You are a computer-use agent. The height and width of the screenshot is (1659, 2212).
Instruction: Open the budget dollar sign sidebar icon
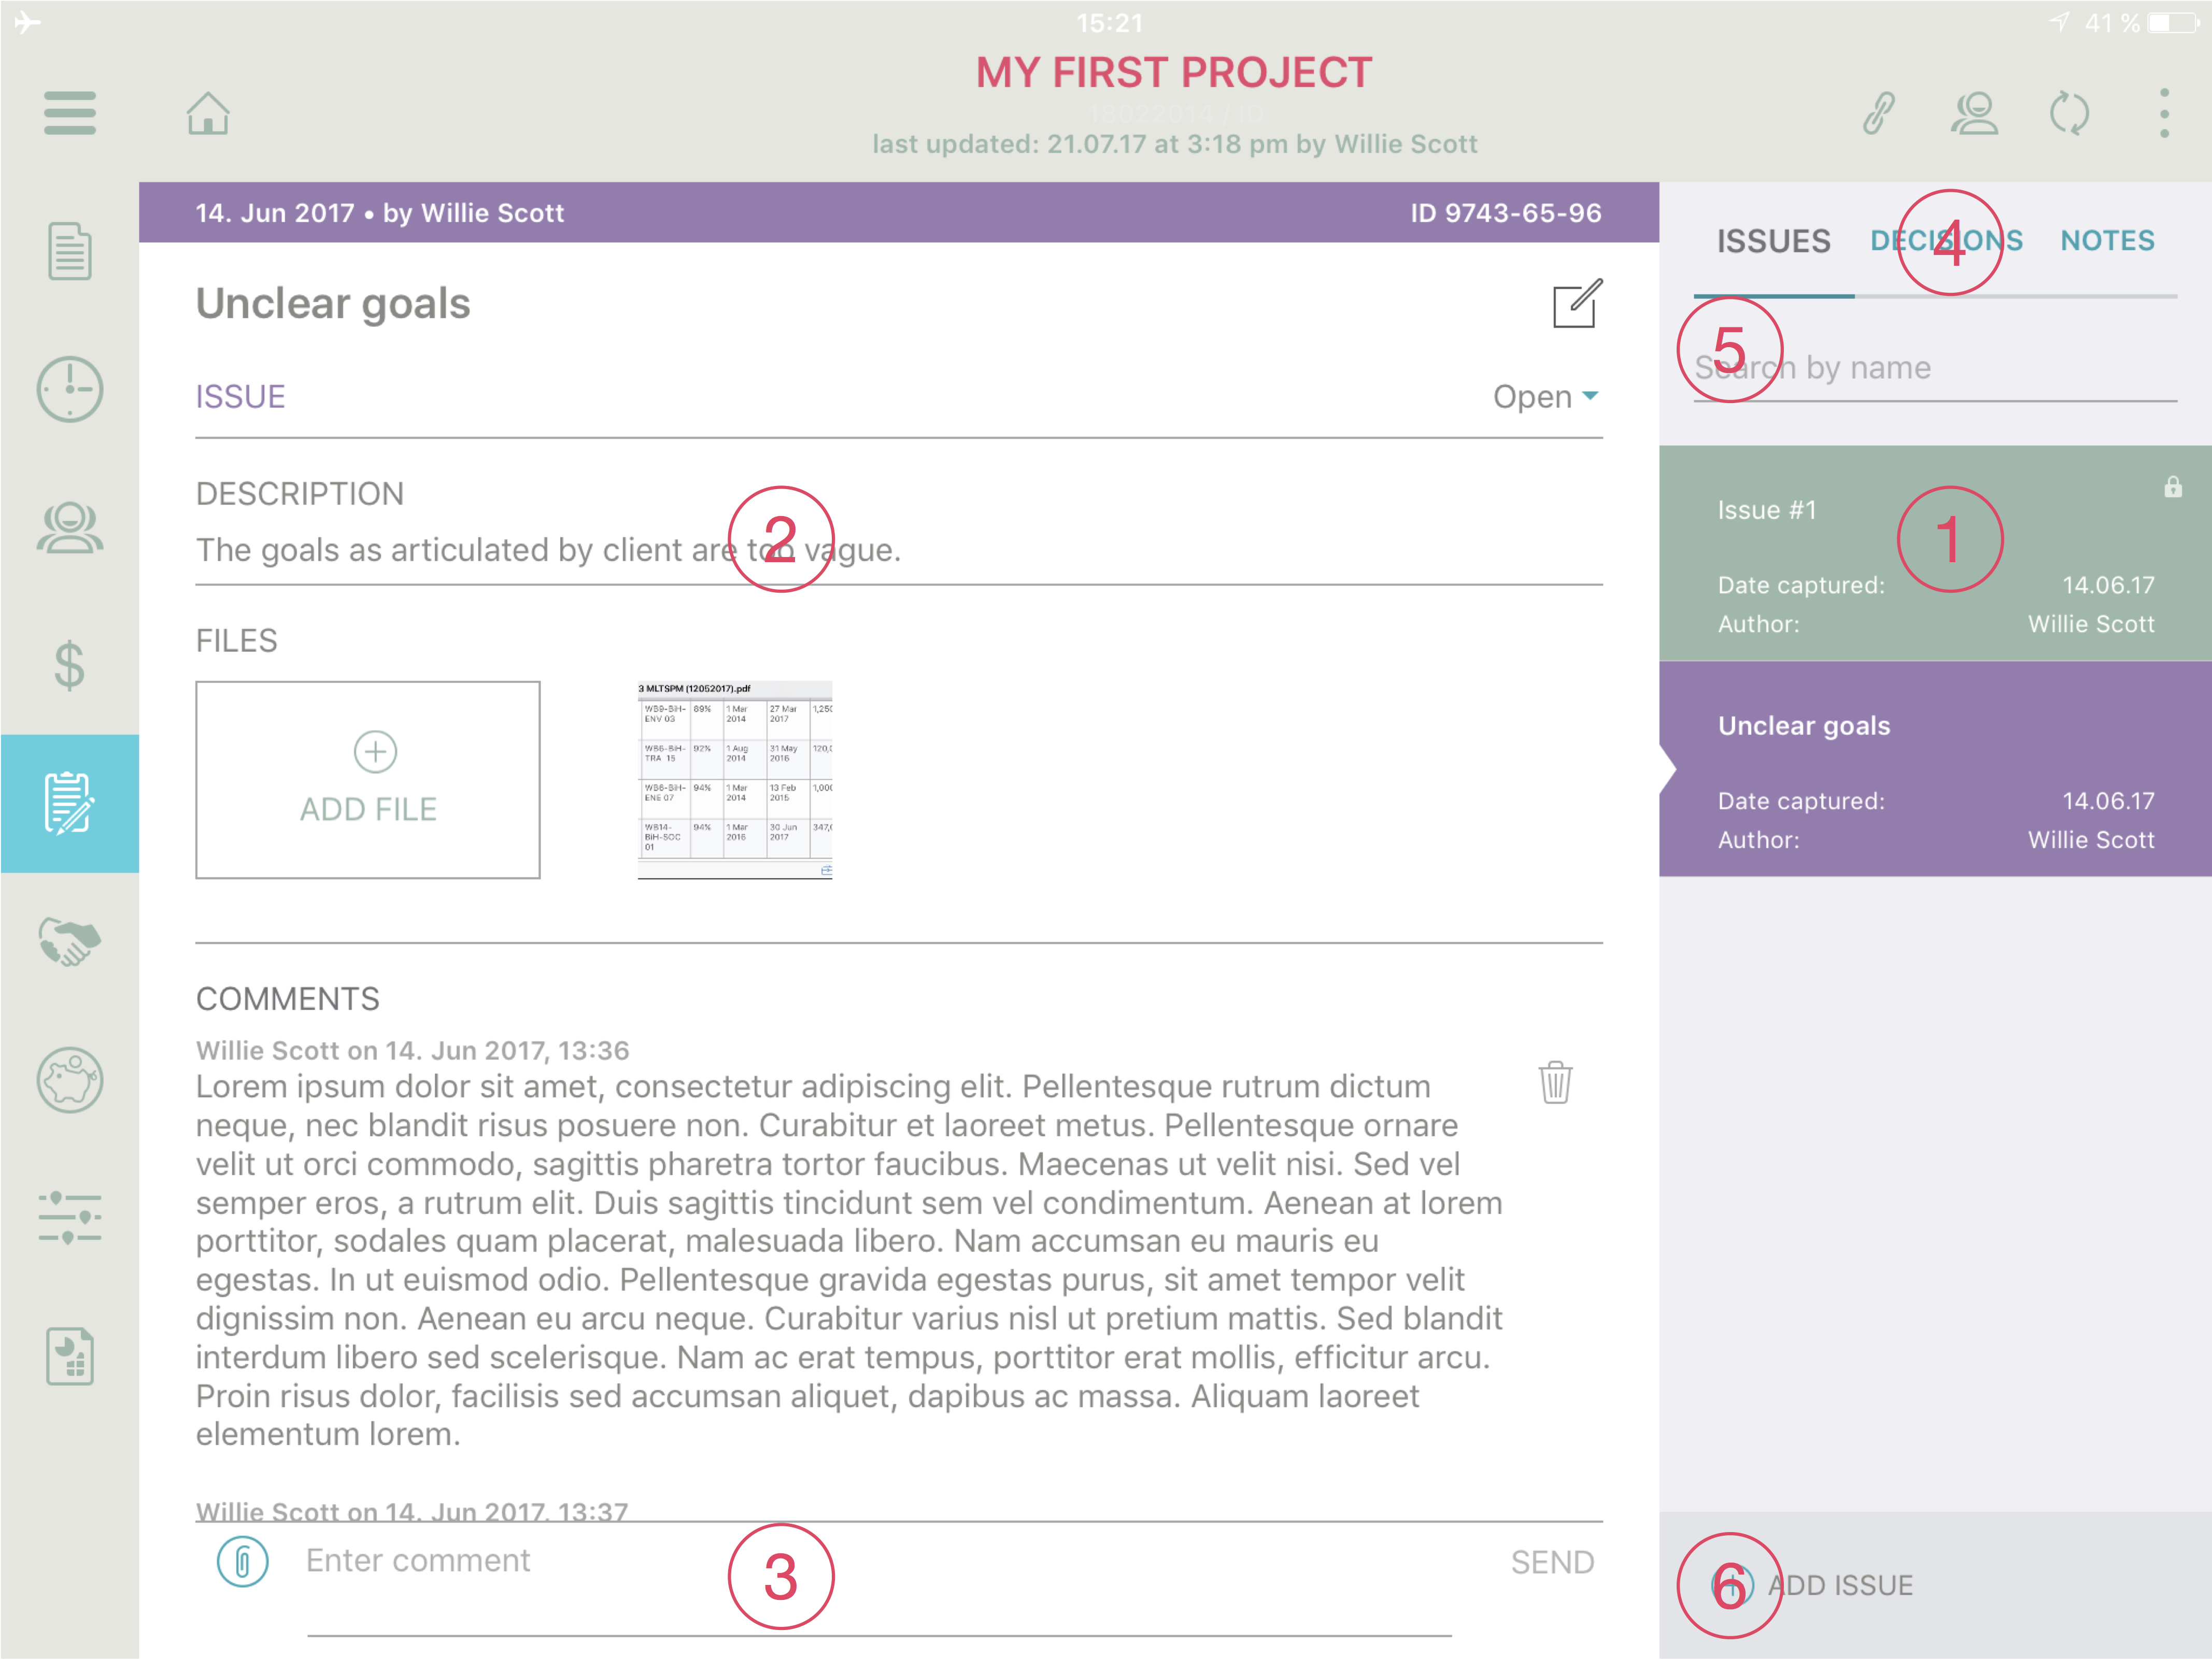[70, 666]
